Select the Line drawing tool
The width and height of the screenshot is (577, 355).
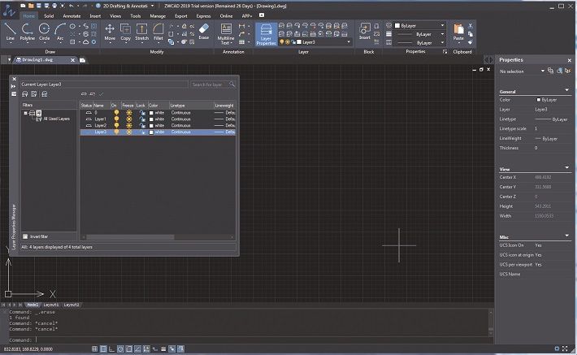pos(11,32)
